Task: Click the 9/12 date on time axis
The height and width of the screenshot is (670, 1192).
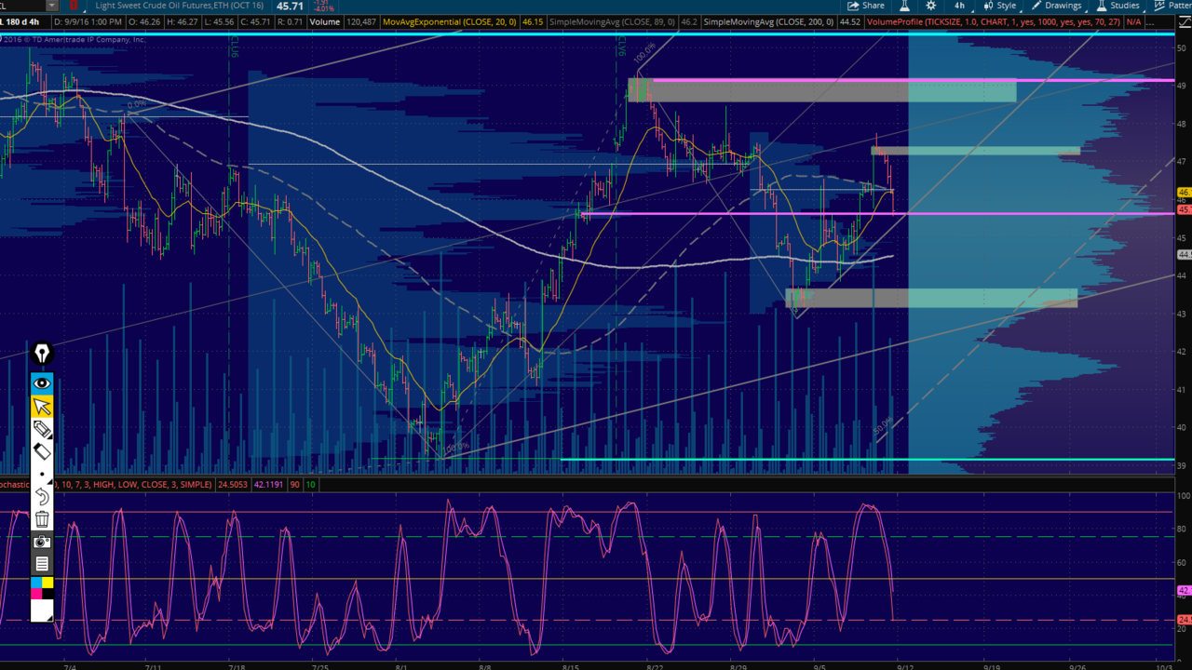Action: pos(903,666)
